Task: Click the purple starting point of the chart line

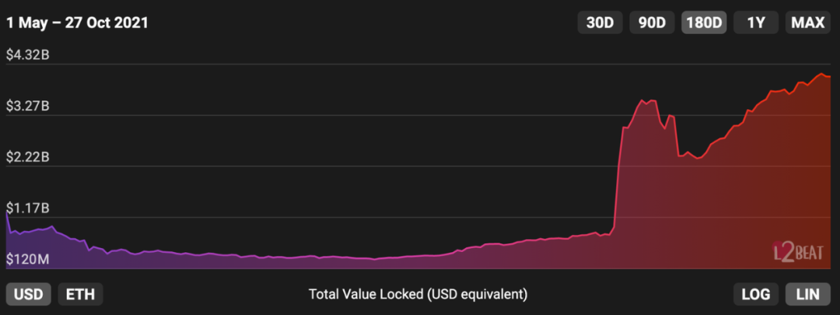Action: coord(6,212)
